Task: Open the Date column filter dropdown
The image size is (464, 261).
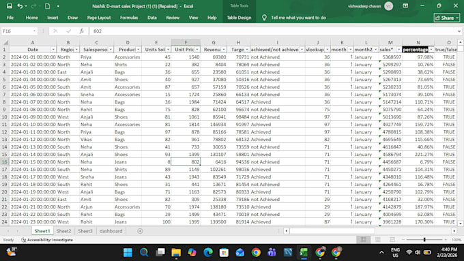Action: 53,49
